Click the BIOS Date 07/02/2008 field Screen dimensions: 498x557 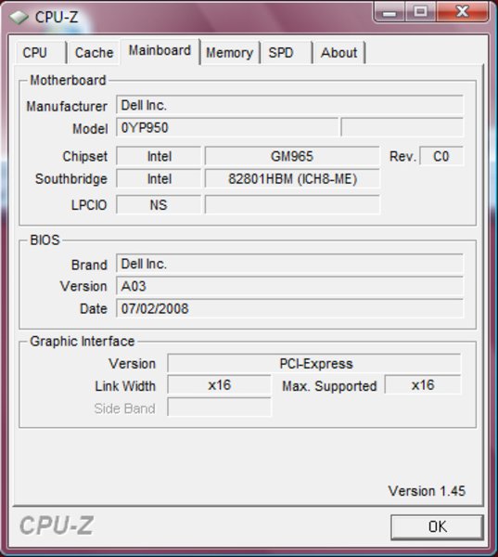289,308
